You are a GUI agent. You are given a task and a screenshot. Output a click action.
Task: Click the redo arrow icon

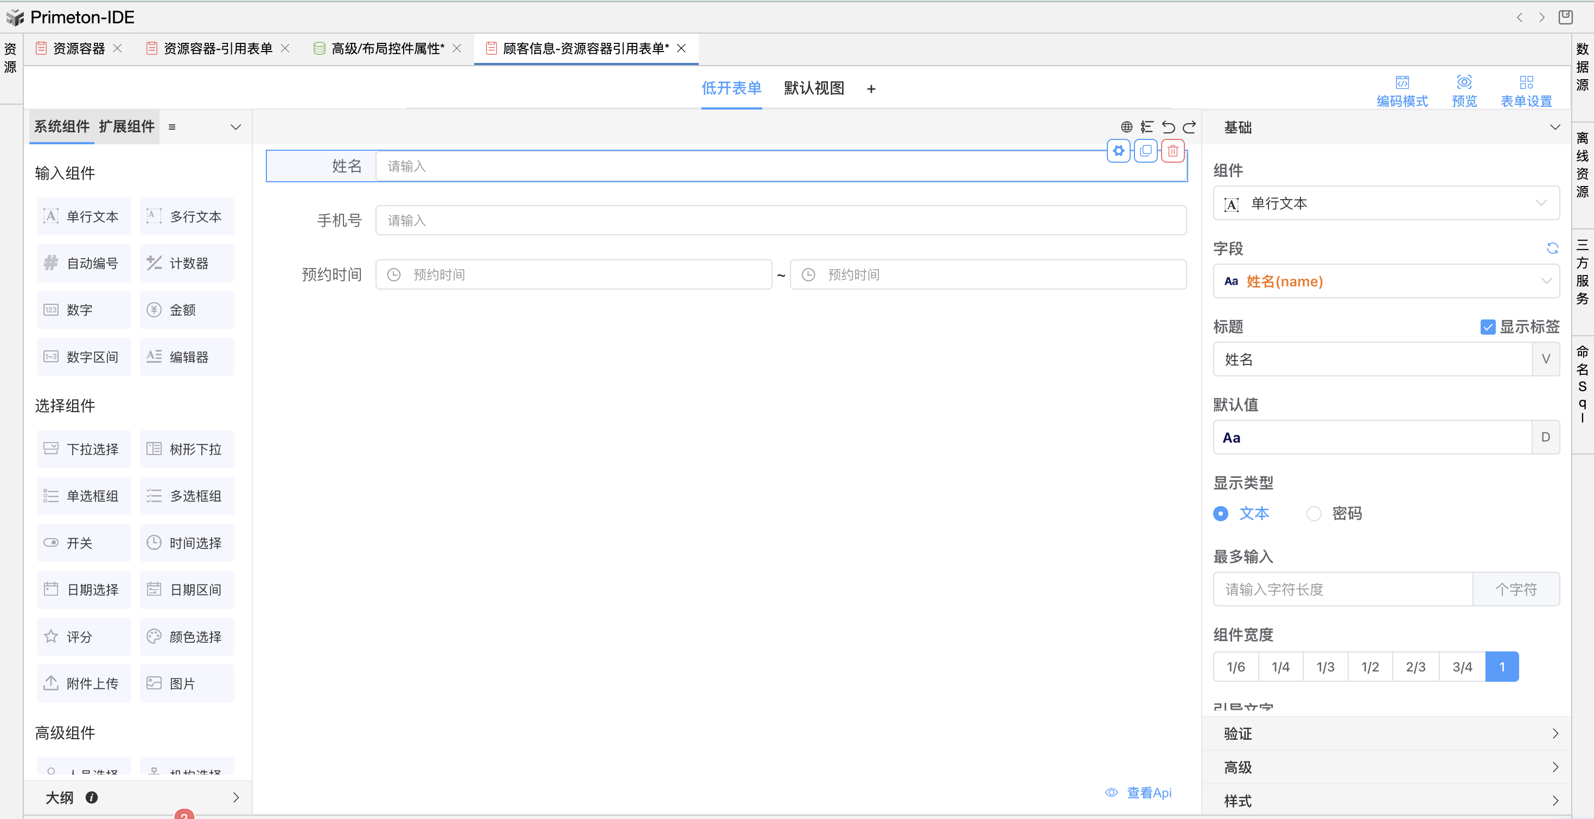tap(1189, 127)
